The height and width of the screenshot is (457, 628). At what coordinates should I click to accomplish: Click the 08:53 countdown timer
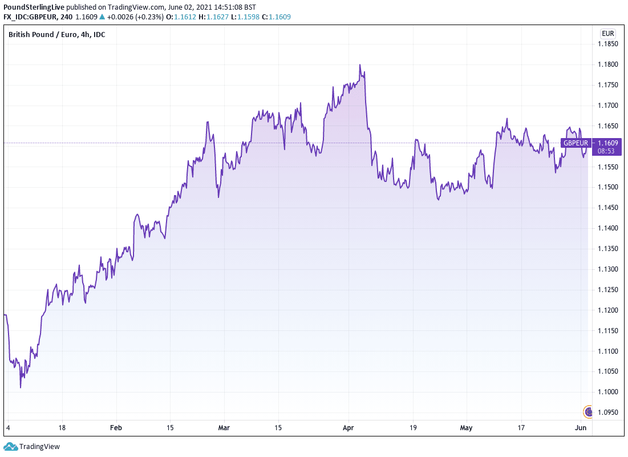606,151
